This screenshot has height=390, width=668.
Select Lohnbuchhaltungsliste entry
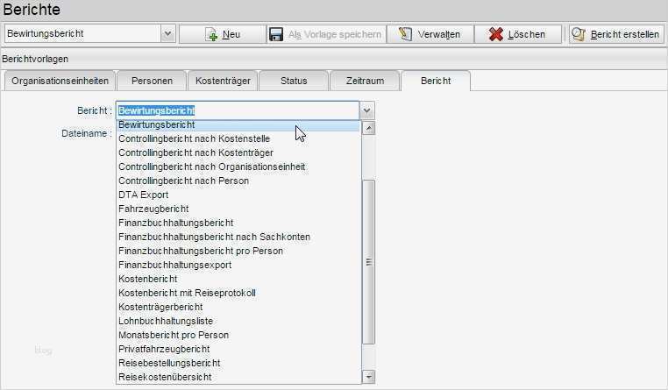(x=238, y=322)
